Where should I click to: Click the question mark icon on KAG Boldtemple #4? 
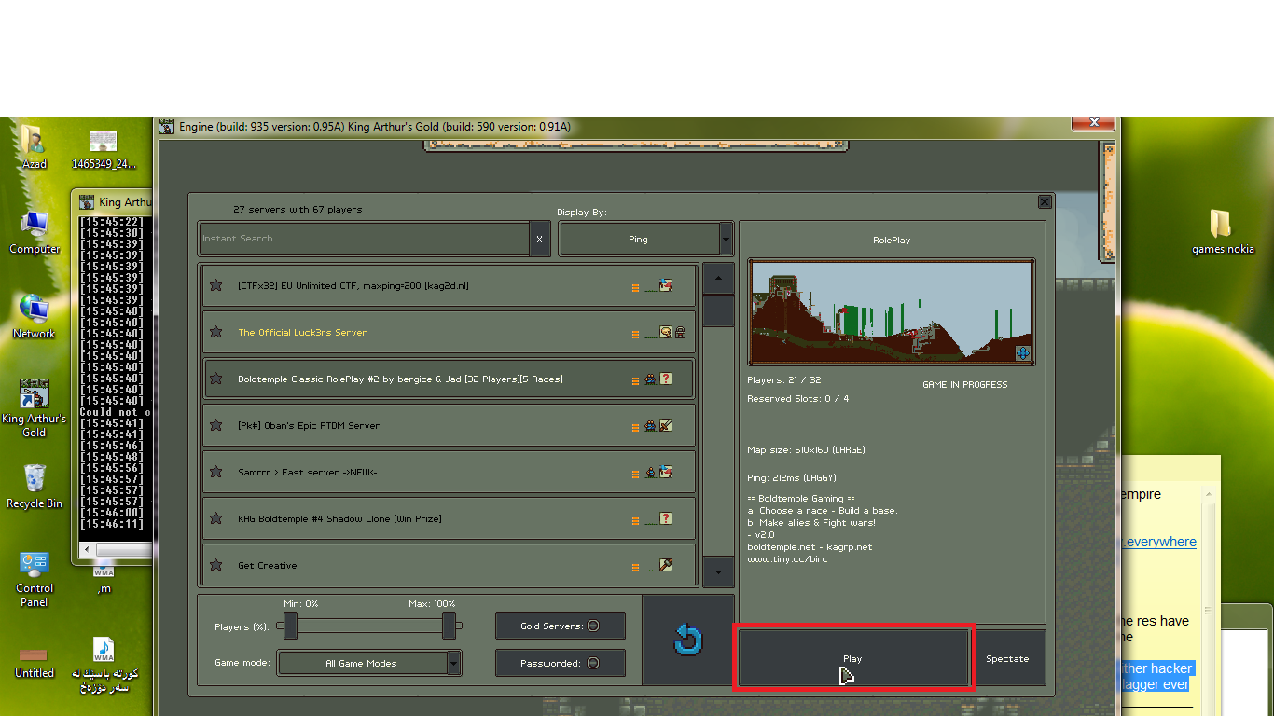(666, 518)
